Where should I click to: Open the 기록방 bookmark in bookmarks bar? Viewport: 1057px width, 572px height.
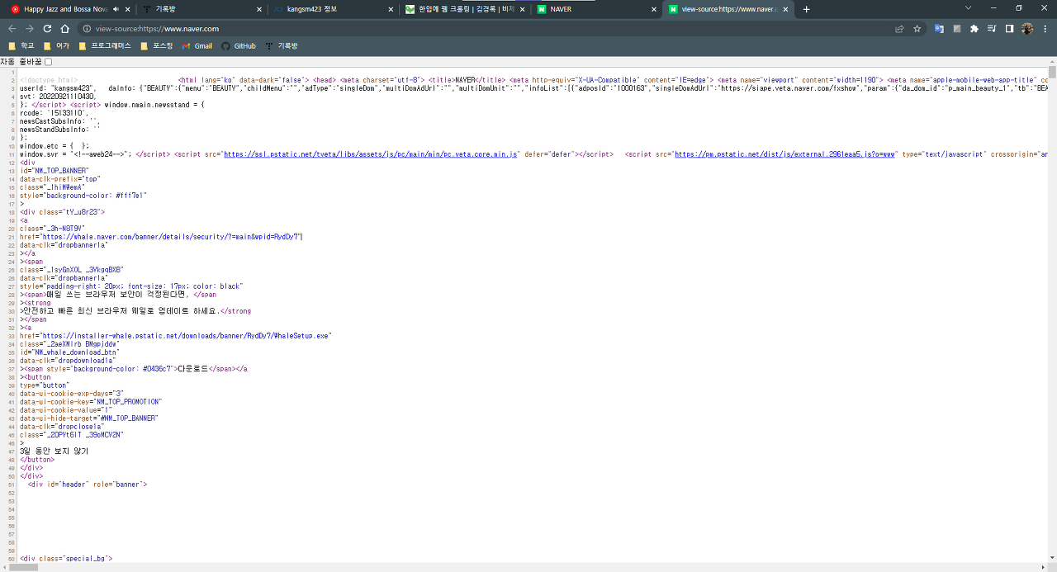click(x=282, y=46)
